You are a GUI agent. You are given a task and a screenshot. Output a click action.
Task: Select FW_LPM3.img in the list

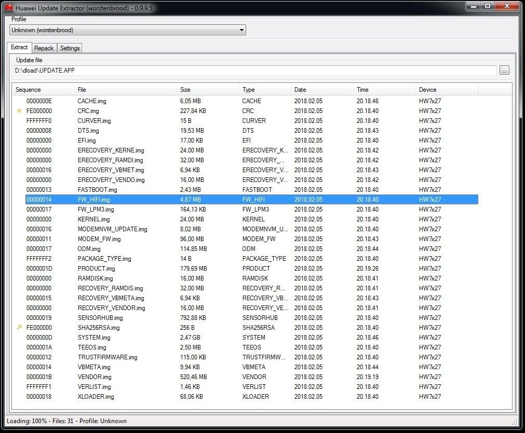click(252, 209)
